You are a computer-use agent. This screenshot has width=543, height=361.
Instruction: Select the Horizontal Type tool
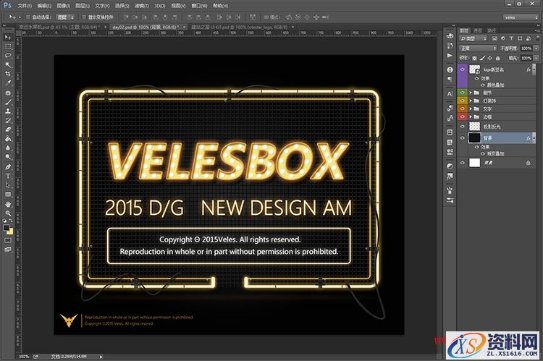(x=8, y=176)
